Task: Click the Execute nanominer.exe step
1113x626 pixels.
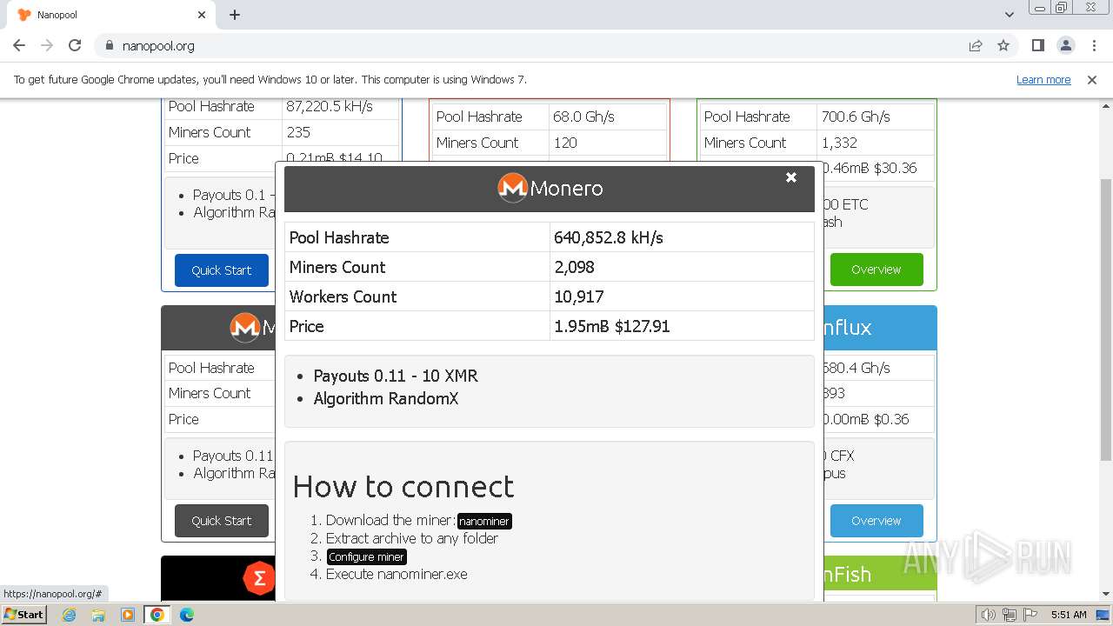Action: pyautogui.click(x=397, y=574)
